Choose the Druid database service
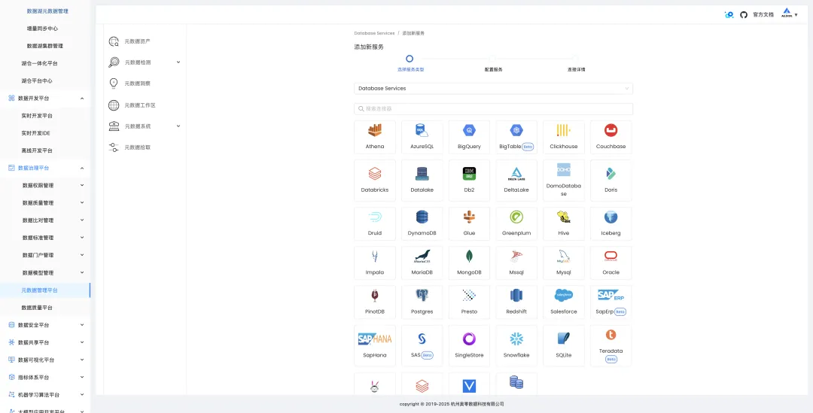 tap(375, 224)
